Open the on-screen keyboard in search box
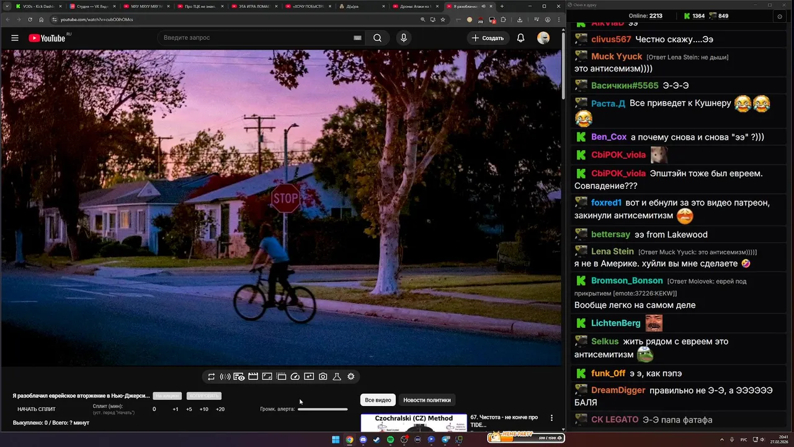Image resolution: width=794 pixels, height=447 pixels. click(357, 38)
